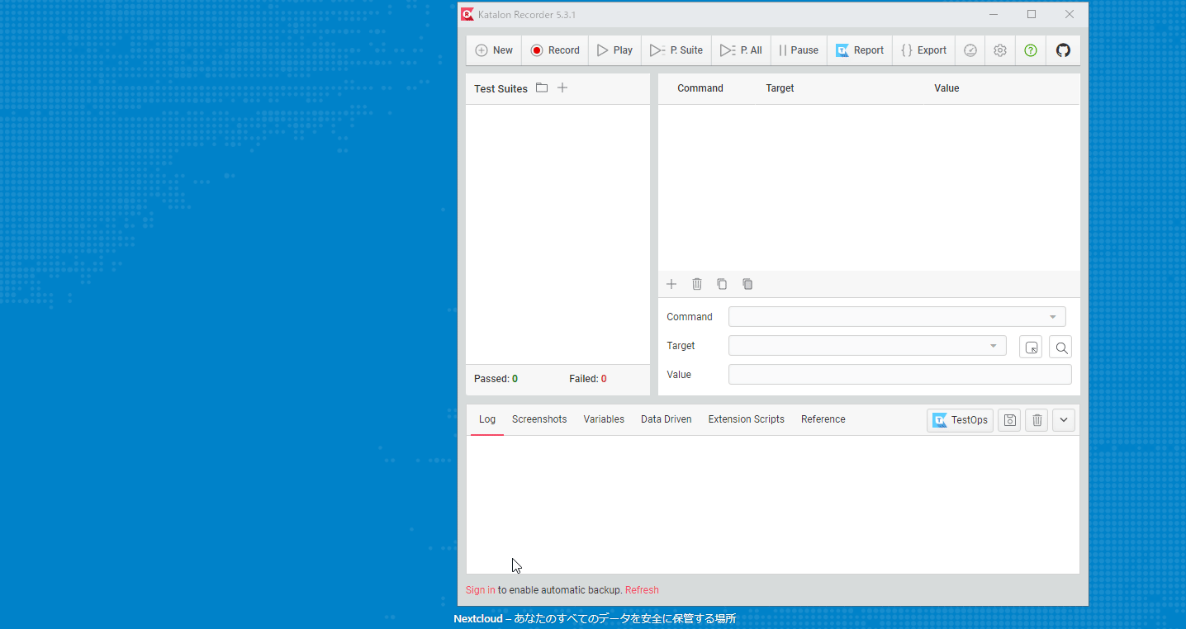Open the Export script dialog
Image resolution: width=1186 pixels, height=629 pixels.
coord(923,50)
